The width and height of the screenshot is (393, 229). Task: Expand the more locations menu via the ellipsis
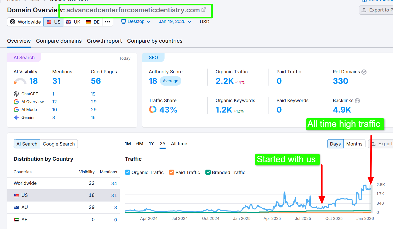tap(107, 22)
